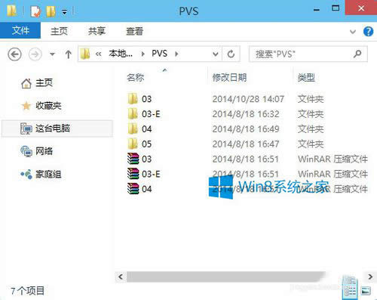
Task: Sort by the 修改日期 column header
Action: (x=229, y=78)
